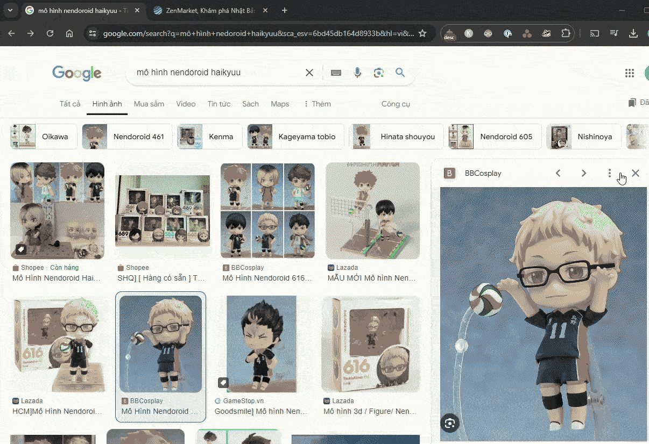Go forward in browser history
This screenshot has width=649, height=444.
31,33
